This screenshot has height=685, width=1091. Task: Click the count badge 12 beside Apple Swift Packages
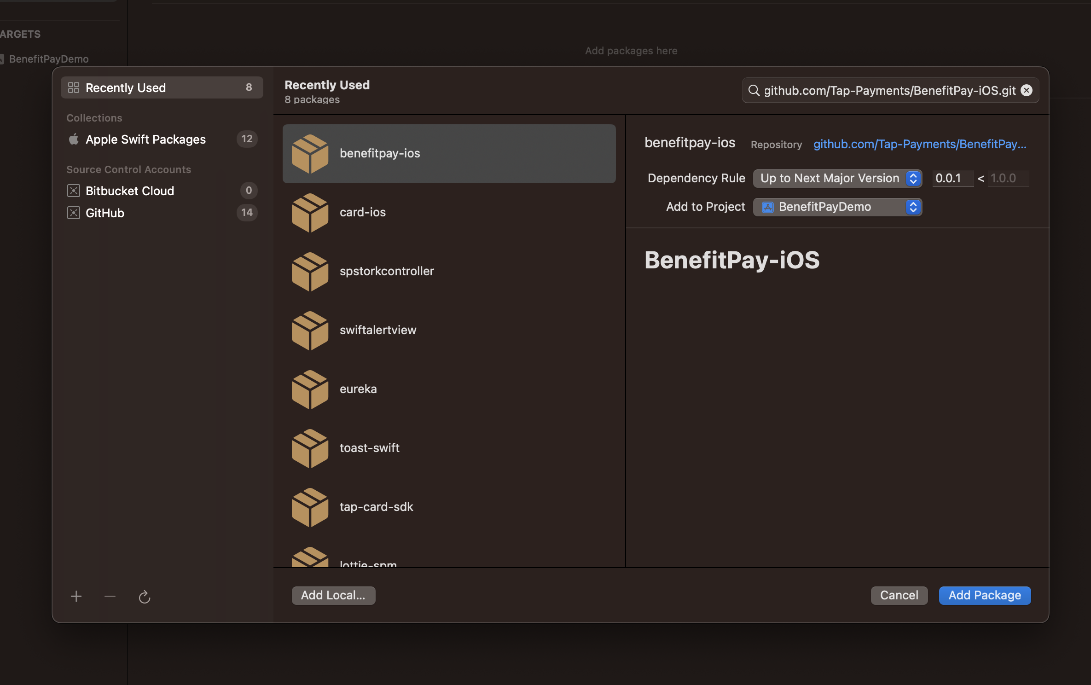[x=247, y=139]
